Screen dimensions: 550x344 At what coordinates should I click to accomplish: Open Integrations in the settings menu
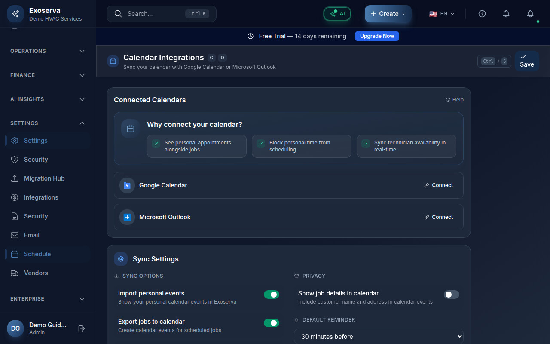pyautogui.click(x=41, y=197)
